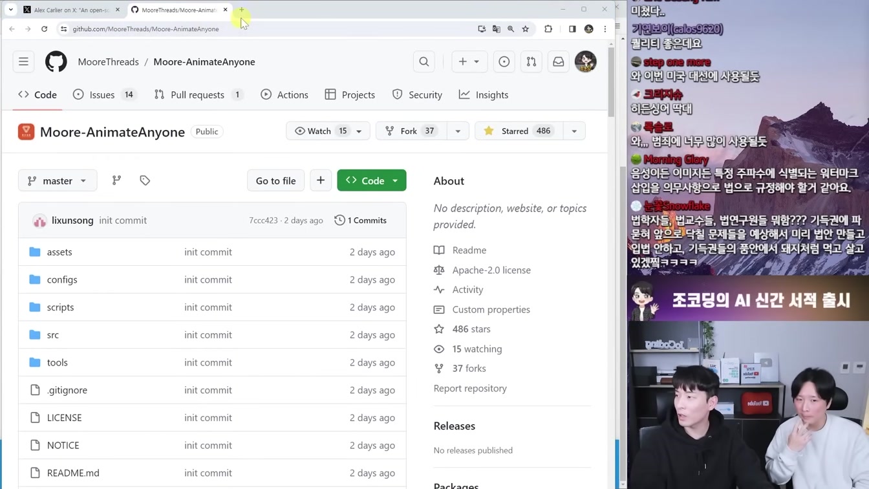This screenshot has width=869, height=489.
Task: Open the .gitignore file
Action: pos(67,390)
